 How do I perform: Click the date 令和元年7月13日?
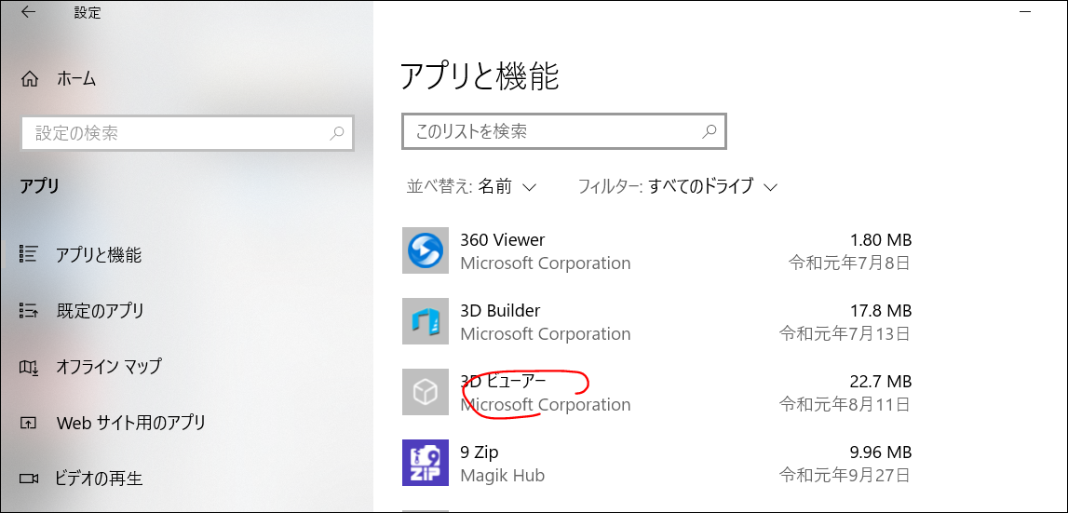click(x=845, y=333)
